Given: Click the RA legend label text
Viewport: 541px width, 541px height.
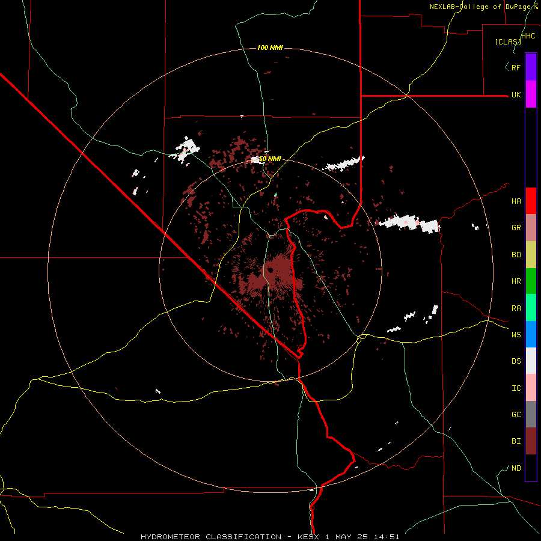Looking at the screenshot, I should [x=516, y=308].
